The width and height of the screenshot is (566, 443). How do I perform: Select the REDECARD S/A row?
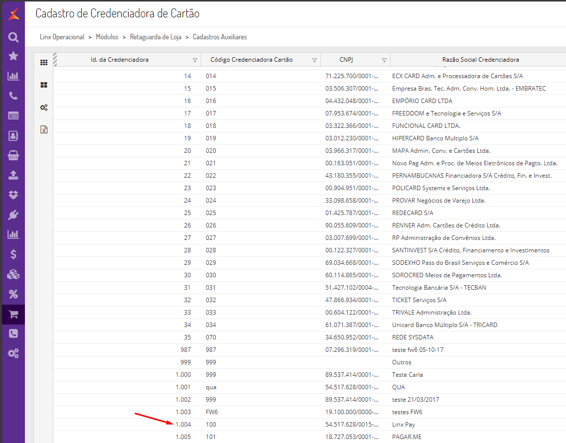pyautogui.click(x=309, y=213)
